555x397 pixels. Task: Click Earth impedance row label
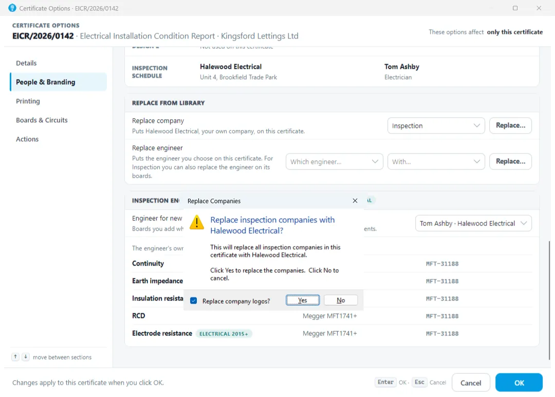tap(158, 281)
